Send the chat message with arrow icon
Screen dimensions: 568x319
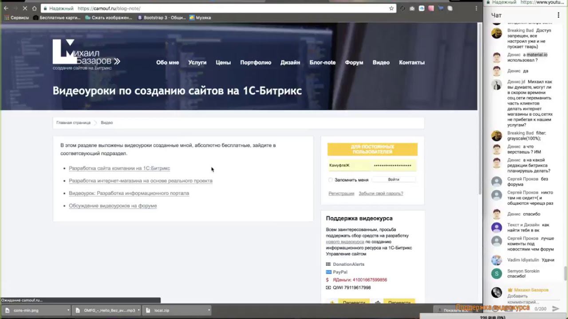(x=556, y=308)
